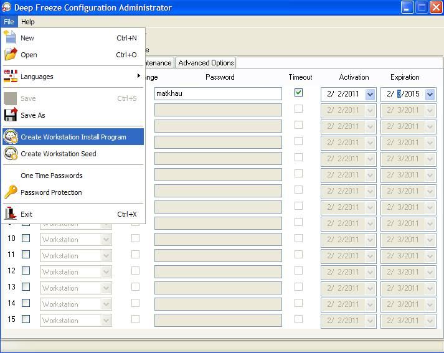The height and width of the screenshot is (353, 444).
Task: Toggle the second row Timeout checkbox
Action: click(x=298, y=109)
